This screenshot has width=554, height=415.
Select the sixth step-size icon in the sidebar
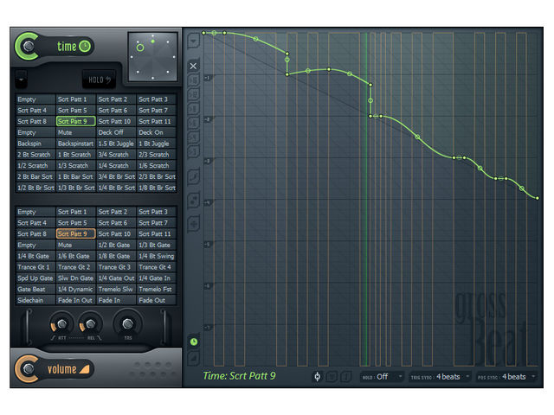click(x=193, y=152)
